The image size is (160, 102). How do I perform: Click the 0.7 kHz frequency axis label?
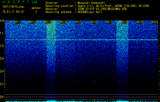click(x=2, y=84)
